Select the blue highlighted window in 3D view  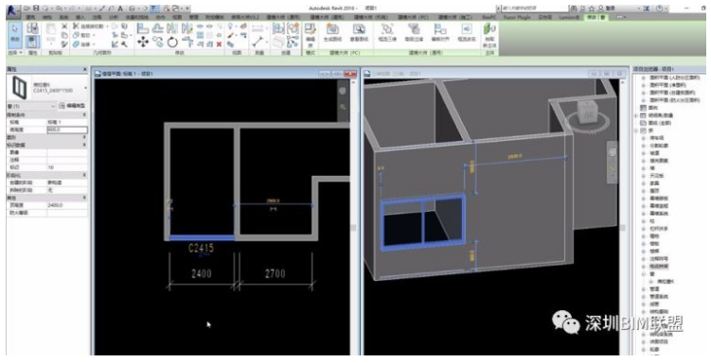pyautogui.click(x=423, y=221)
